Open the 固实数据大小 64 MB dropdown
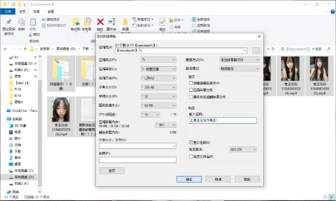The image size is (336, 201). point(158,105)
